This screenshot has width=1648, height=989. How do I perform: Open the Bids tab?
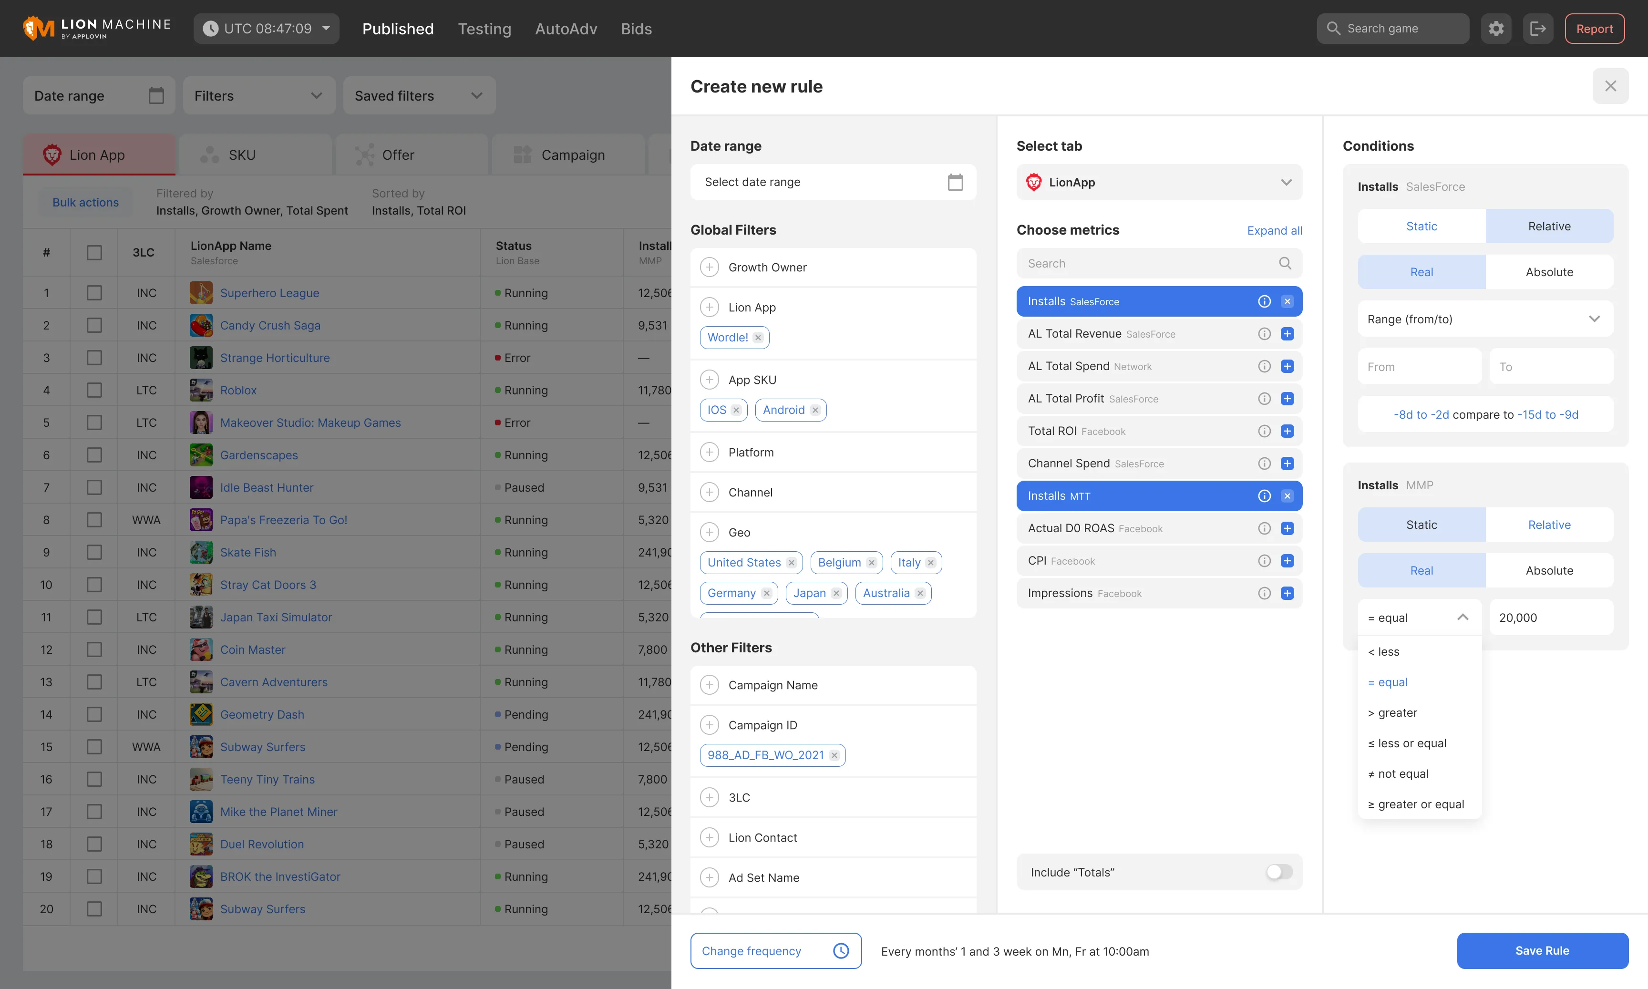(637, 29)
